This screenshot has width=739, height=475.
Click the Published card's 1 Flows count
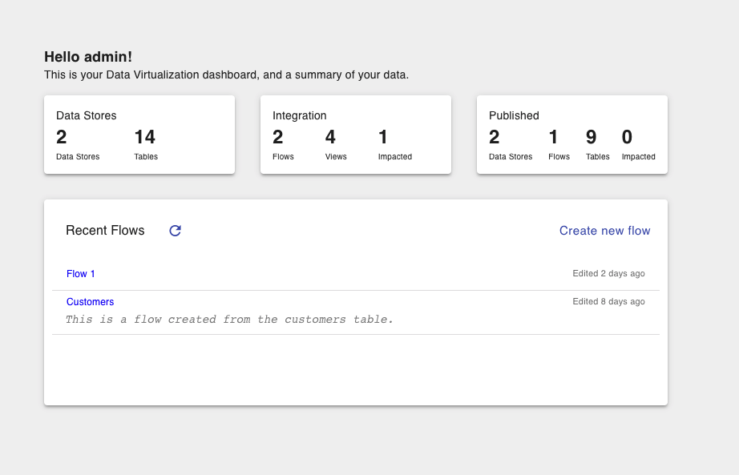(553, 138)
